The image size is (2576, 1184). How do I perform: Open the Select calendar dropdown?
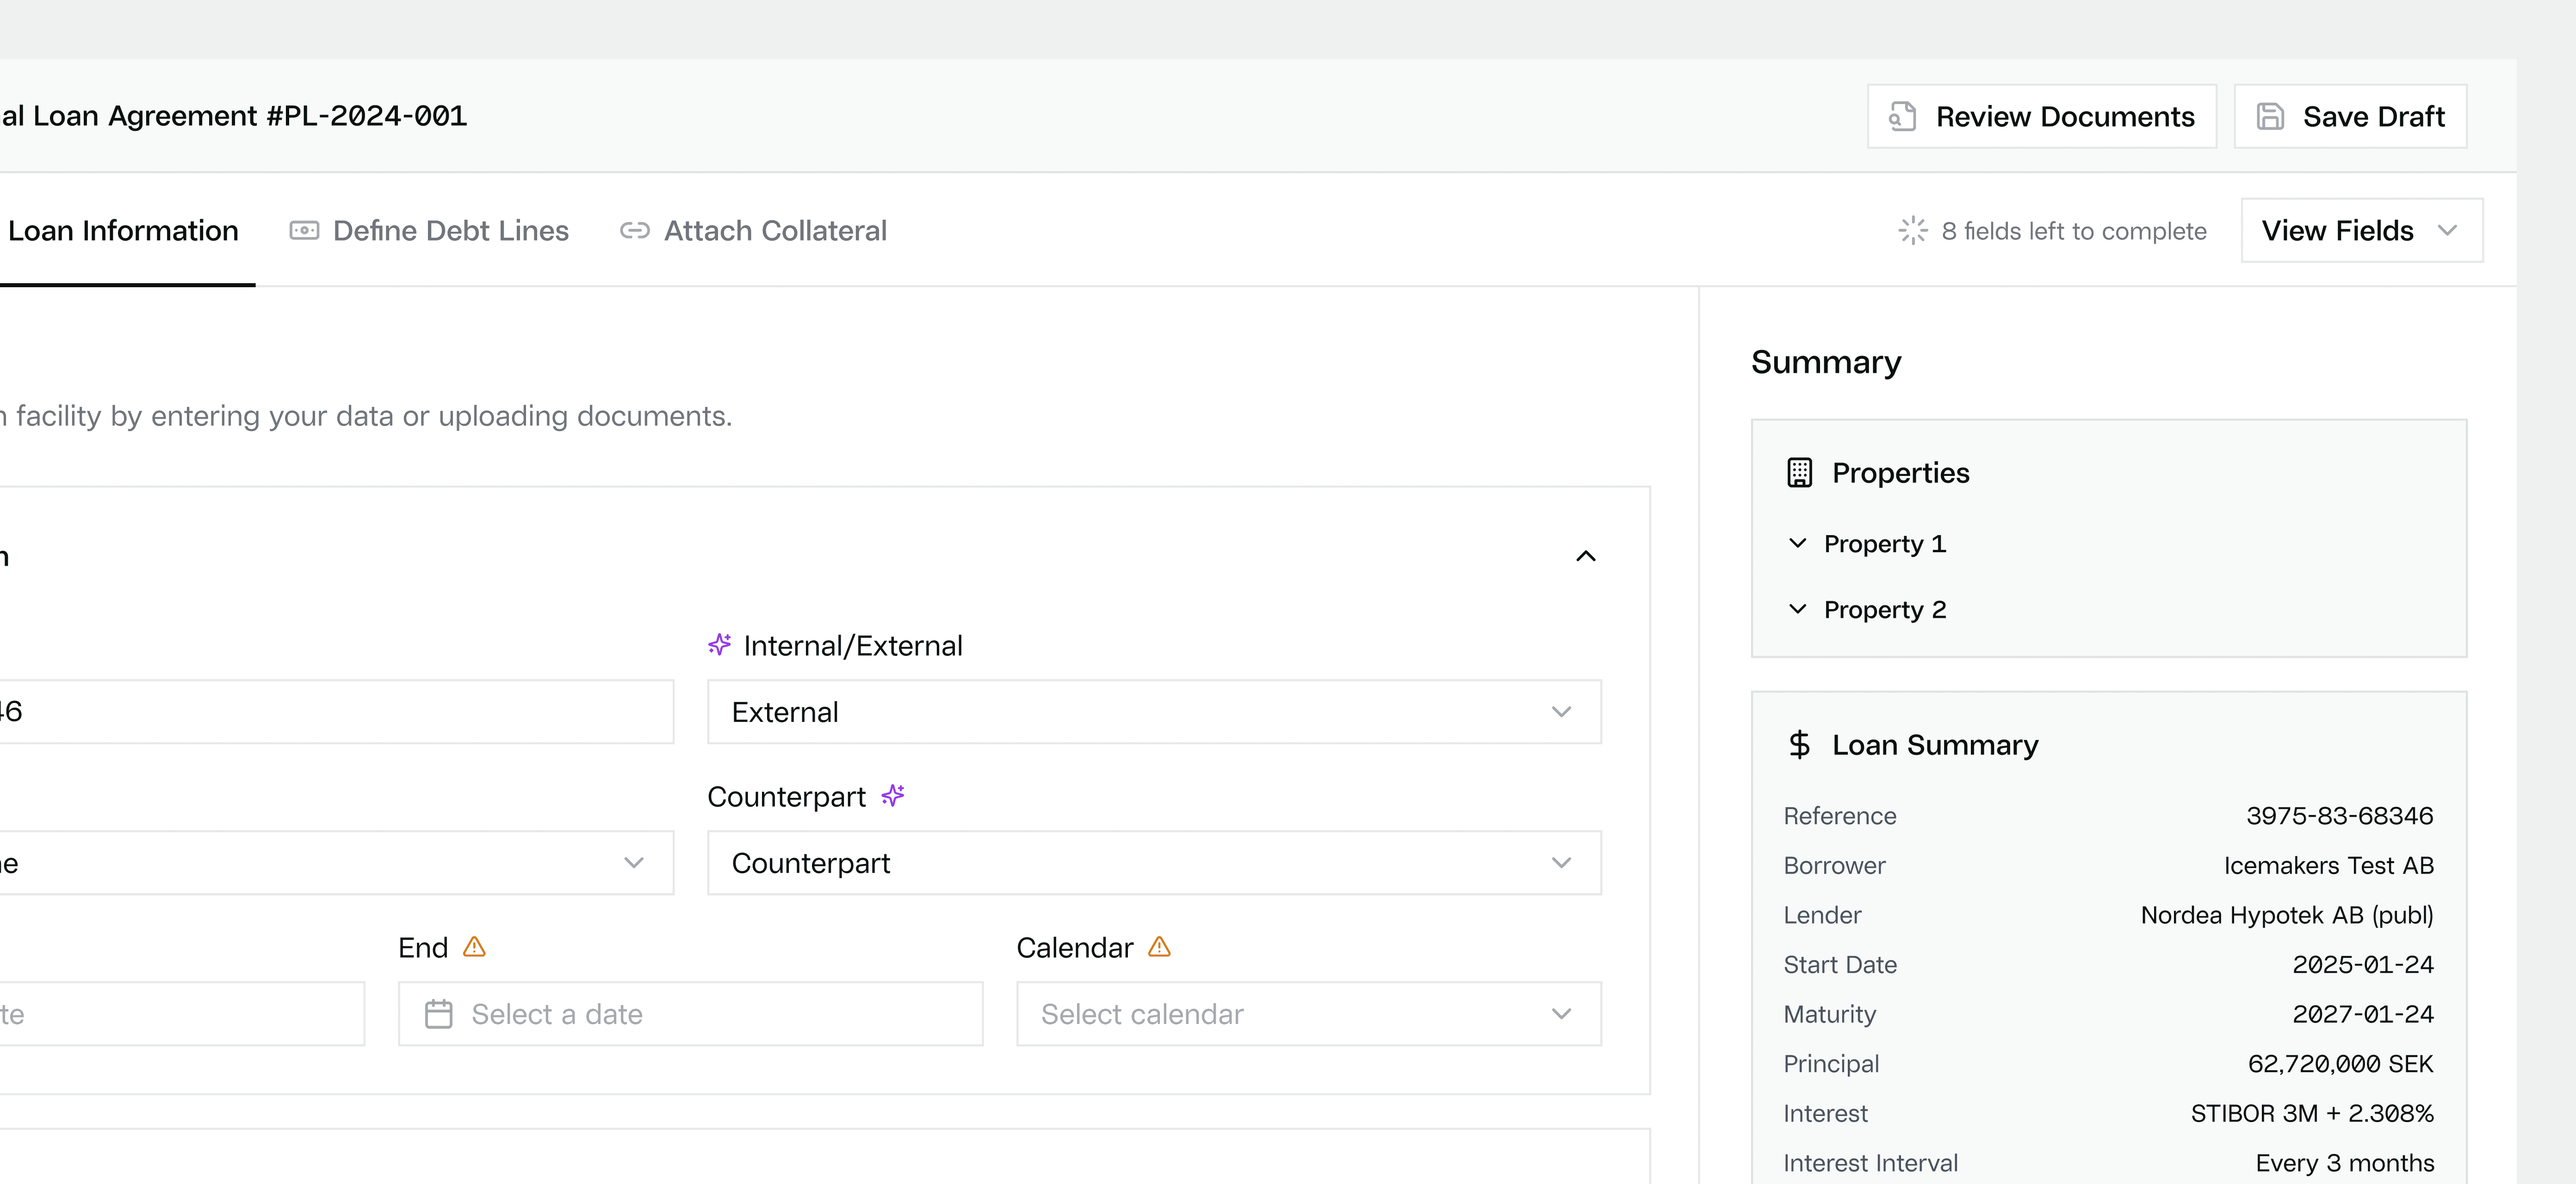[x=1309, y=1014]
